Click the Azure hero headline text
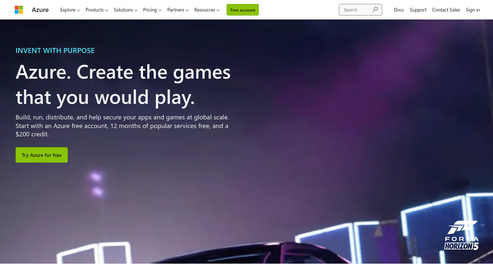 click(123, 84)
